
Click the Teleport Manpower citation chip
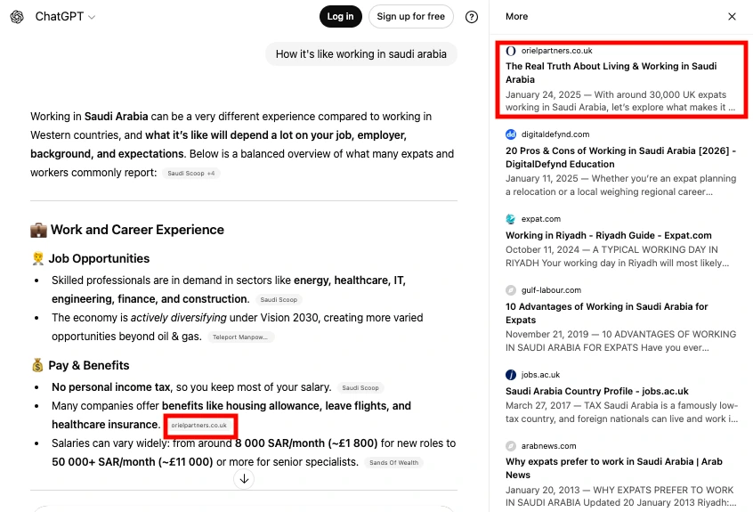(241, 337)
